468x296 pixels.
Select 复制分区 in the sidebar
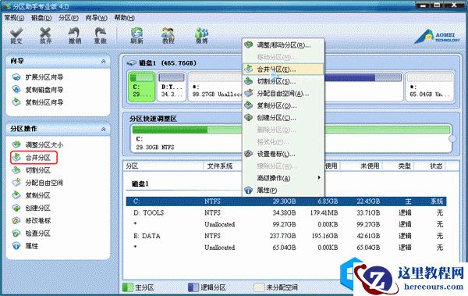pyautogui.click(x=31, y=195)
